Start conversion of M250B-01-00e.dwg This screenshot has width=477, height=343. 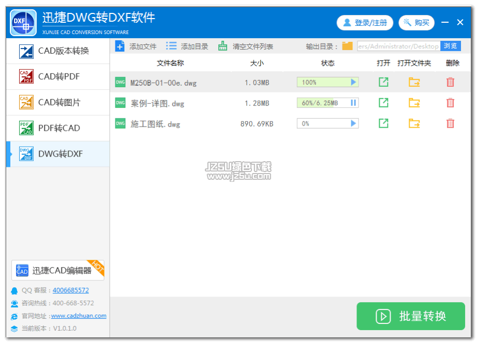click(x=353, y=82)
